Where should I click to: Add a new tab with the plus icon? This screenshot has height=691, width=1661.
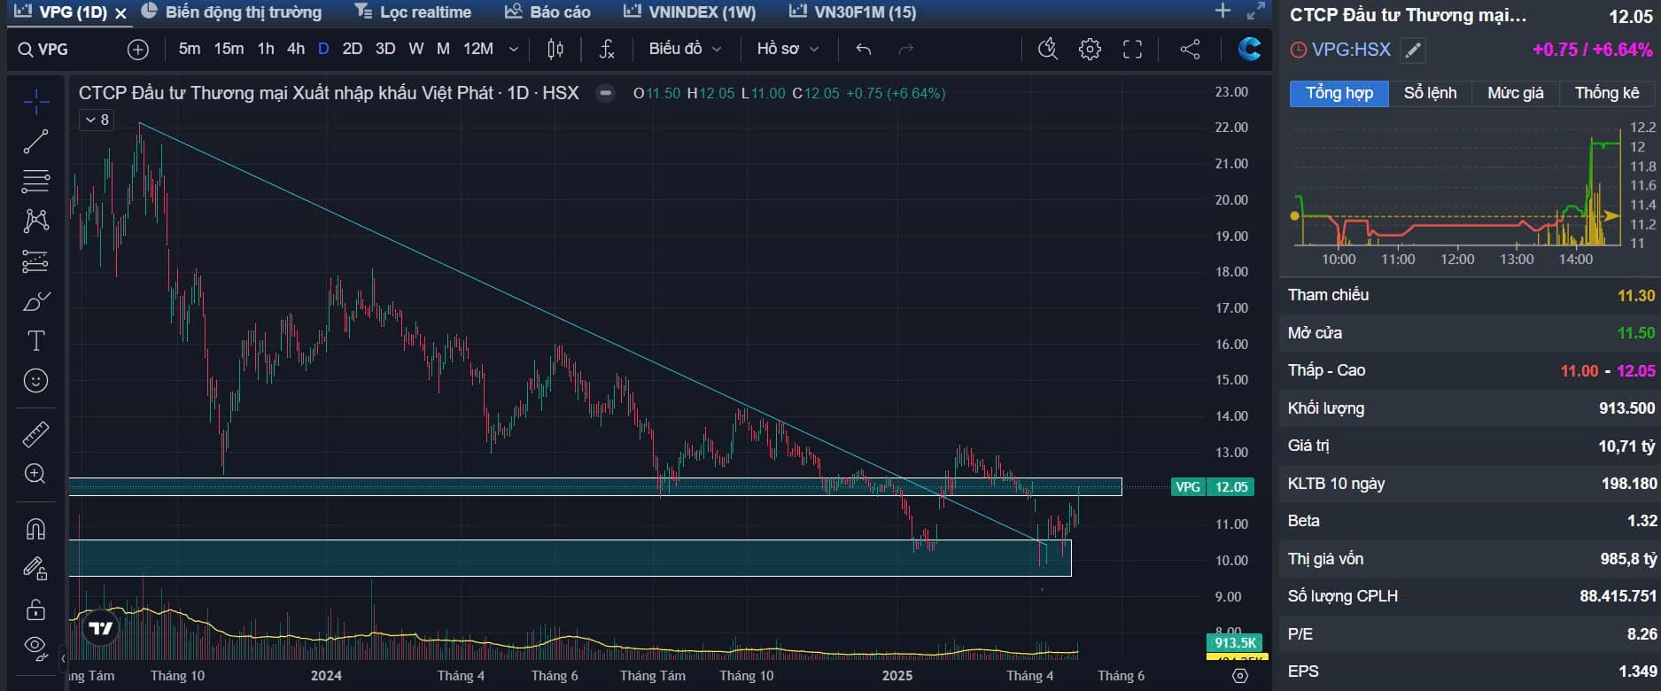[x=1223, y=11]
